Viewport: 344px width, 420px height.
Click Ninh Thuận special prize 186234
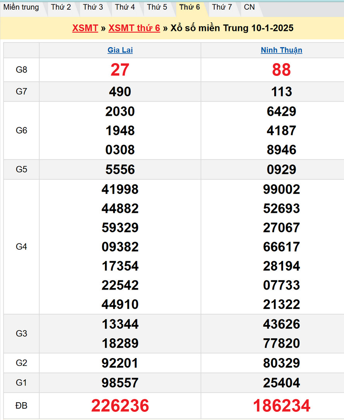[281, 406]
